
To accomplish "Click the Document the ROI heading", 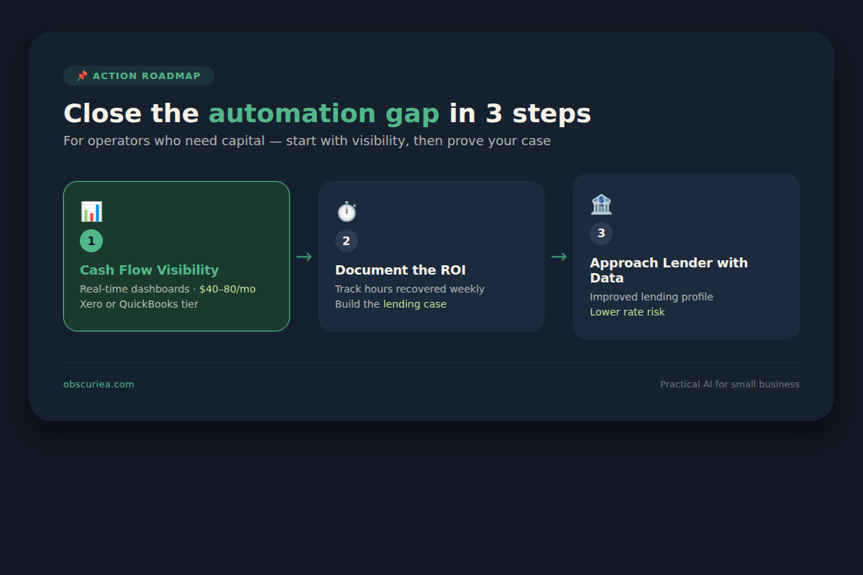I will (401, 270).
